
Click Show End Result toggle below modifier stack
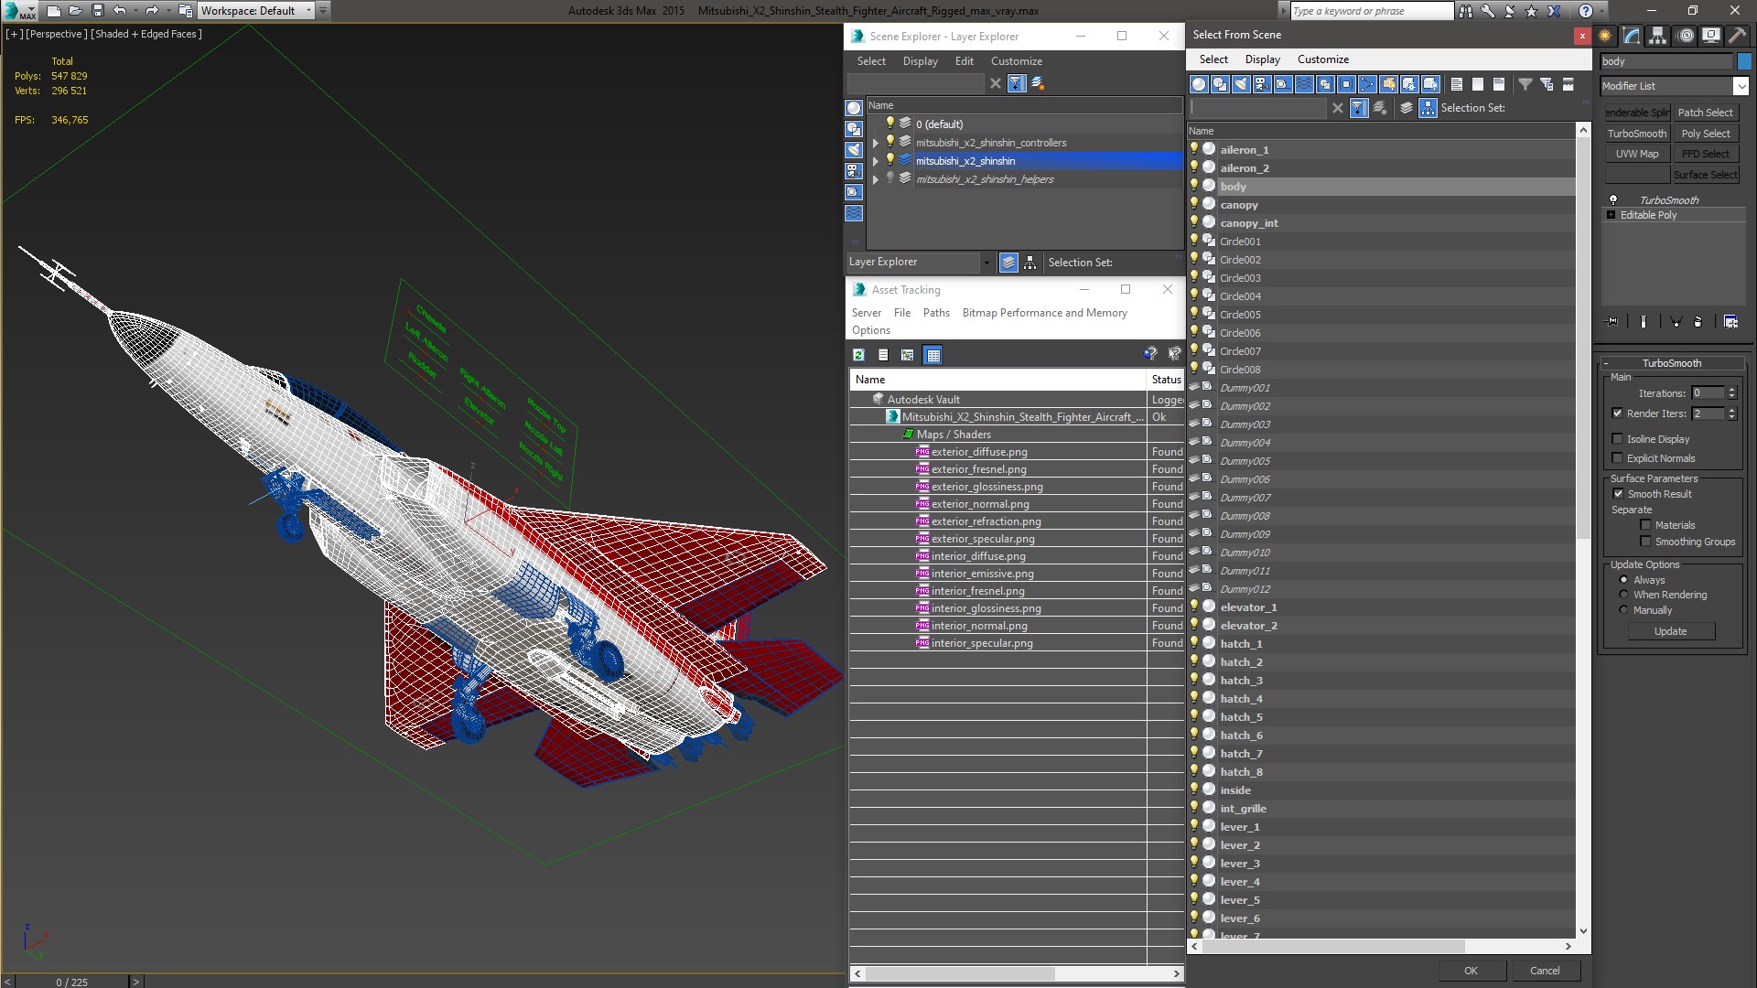[x=1644, y=322]
